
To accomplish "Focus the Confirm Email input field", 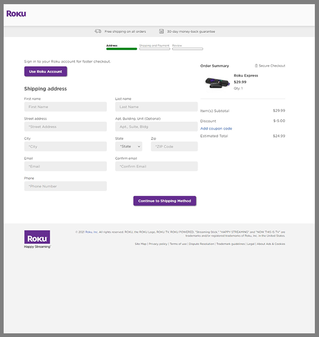I will coord(156,166).
